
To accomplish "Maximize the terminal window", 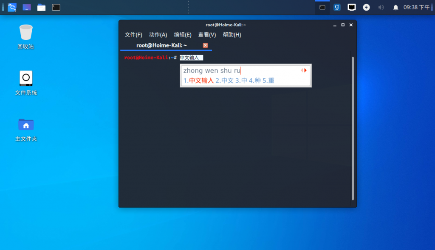I will [x=343, y=25].
